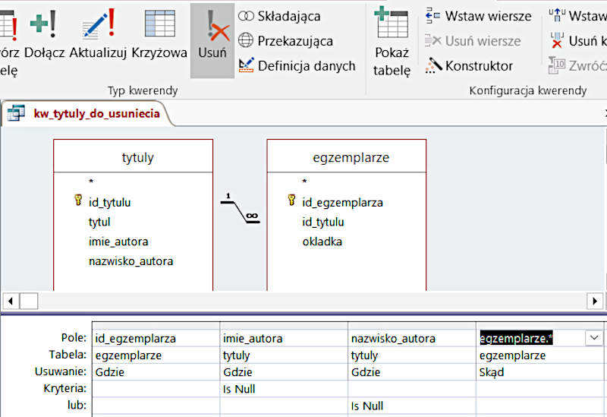Select id_egzemplarza in egzemplarze table list
Image resolution: width=607 pixels, height=417 pixels.
(343, 202)
